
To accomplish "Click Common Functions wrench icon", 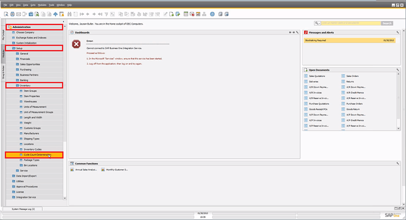I will (x=398, y=163).
